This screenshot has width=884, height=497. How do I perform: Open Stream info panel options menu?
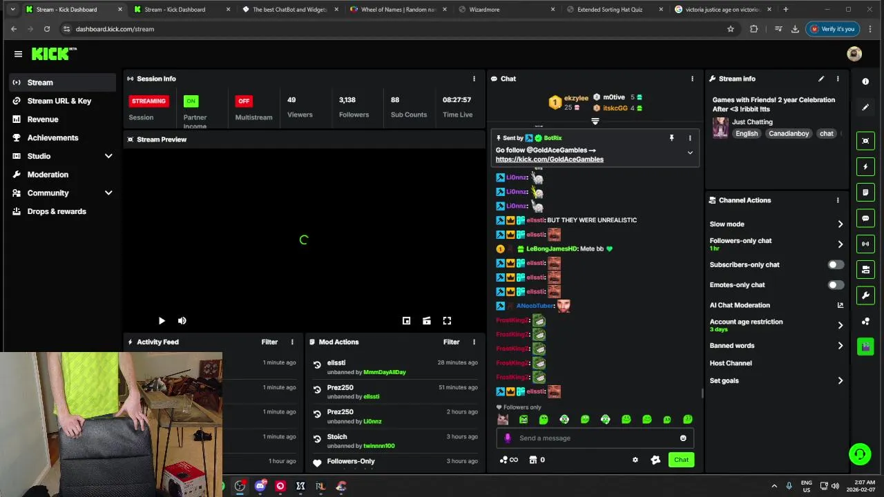coord(838,79)
